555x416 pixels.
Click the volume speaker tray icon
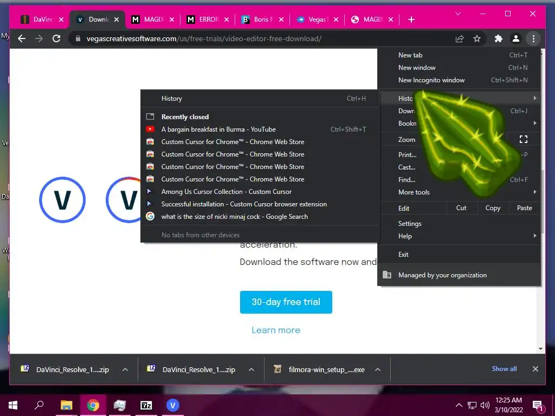pyautogui.click(x=485, y=405)
